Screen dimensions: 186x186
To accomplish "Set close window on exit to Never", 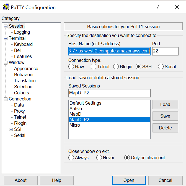I will click(99, 158).
